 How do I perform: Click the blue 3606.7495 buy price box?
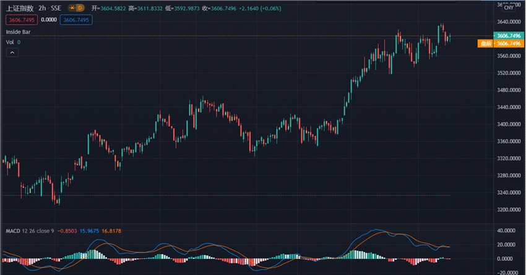point(76,20)
